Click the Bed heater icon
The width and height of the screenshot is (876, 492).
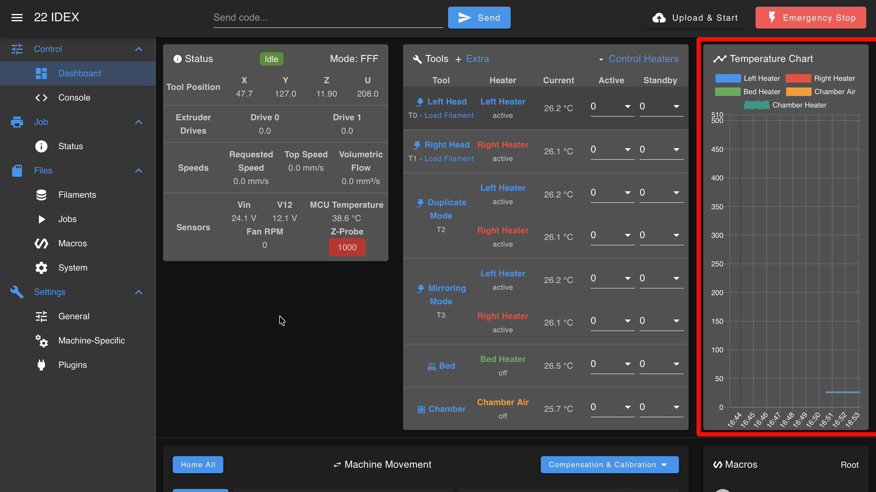tap(432, 366)
